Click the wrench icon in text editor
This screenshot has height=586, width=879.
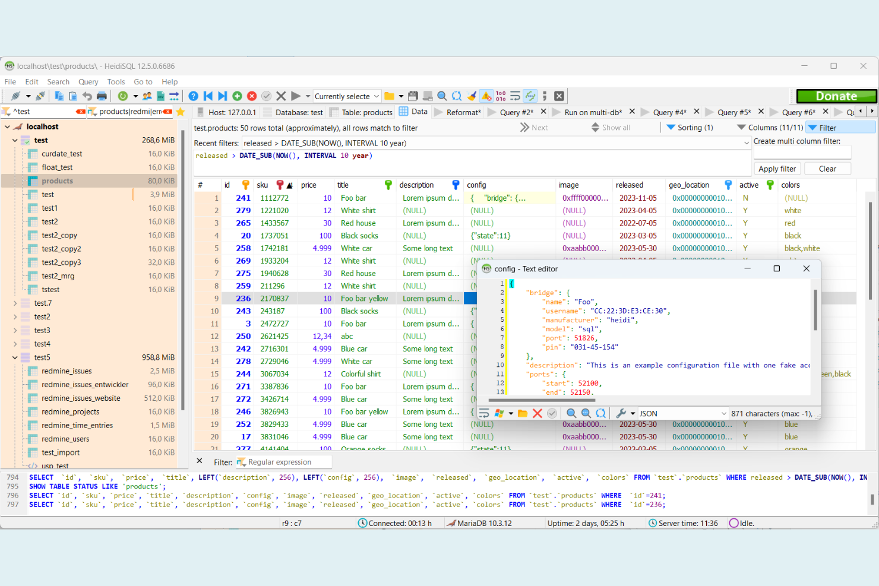(621, 413)
